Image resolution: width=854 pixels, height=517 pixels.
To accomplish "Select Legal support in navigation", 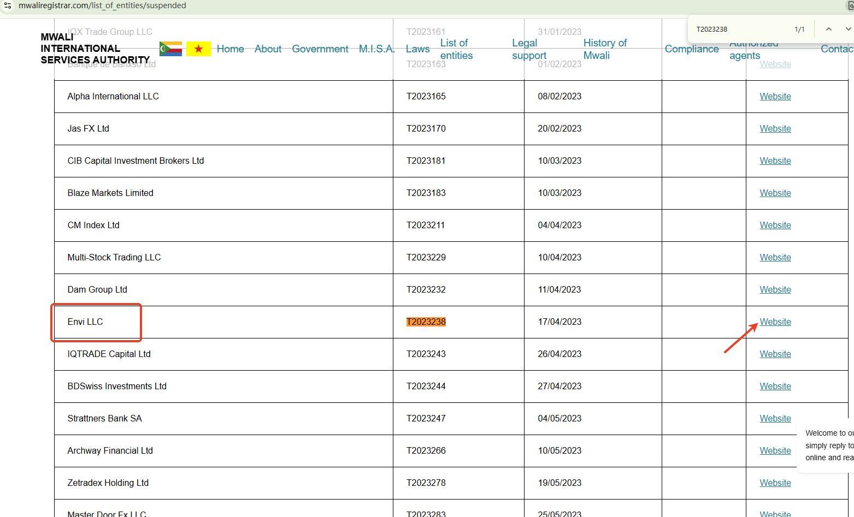I will click(528, 49).
